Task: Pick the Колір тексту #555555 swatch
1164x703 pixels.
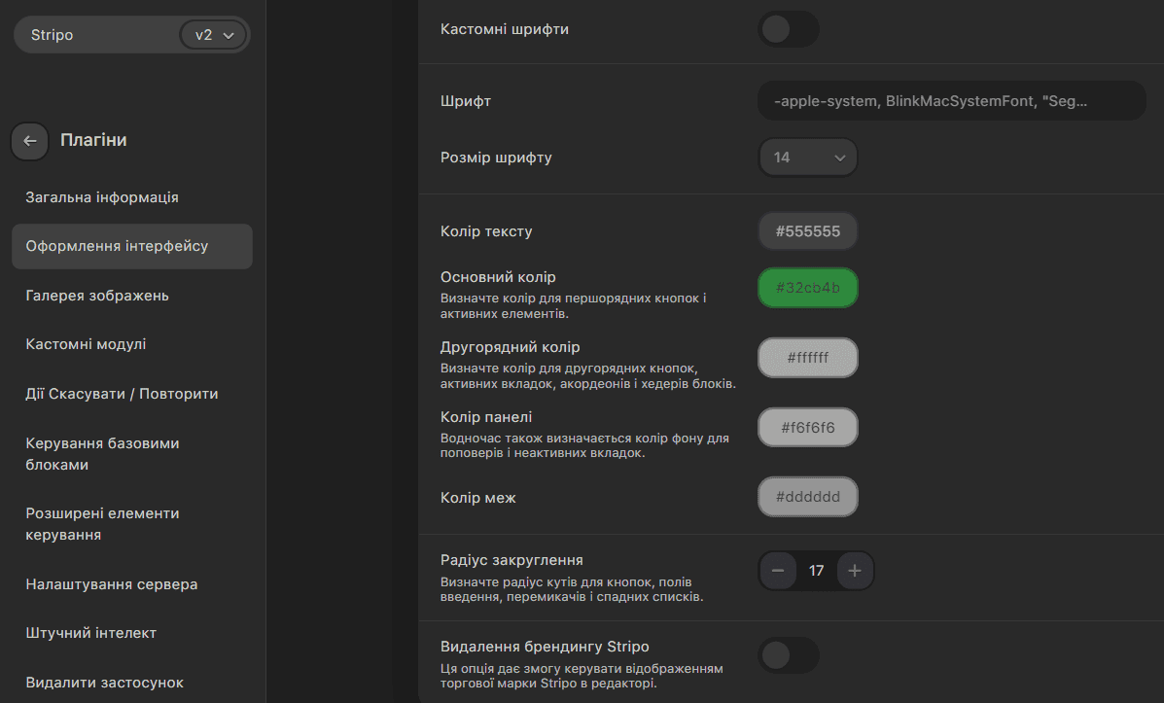Action: (x=807, y=231)
